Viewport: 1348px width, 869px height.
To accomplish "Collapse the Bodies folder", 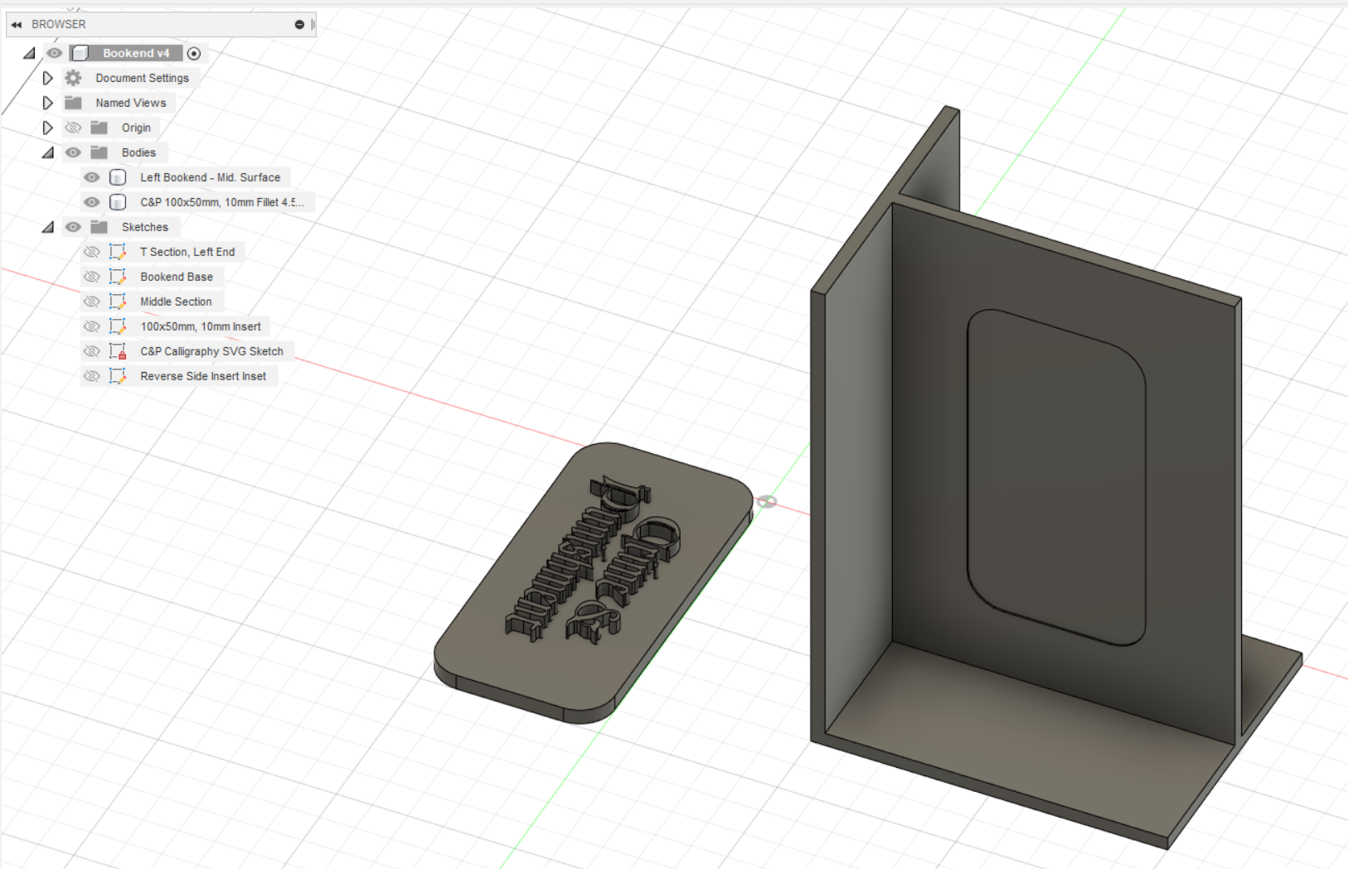I will 47,152.
